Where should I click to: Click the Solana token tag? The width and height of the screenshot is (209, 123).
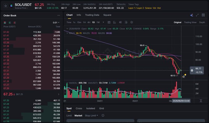click(x=148, y=8)
